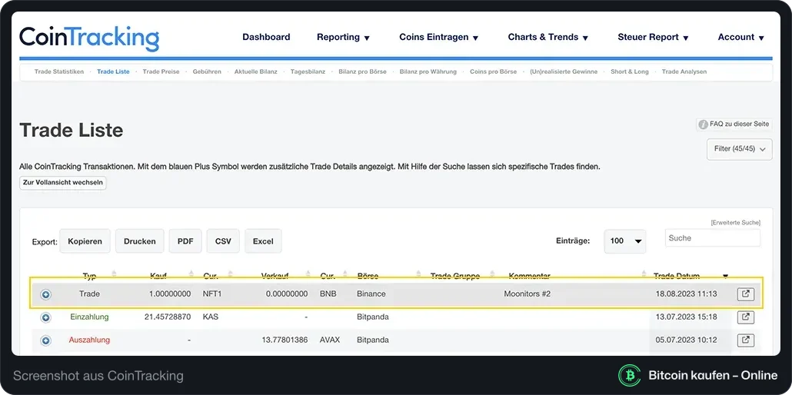Open the Coins pro Börse tab

pyautogui.click(x=493, y=71)
